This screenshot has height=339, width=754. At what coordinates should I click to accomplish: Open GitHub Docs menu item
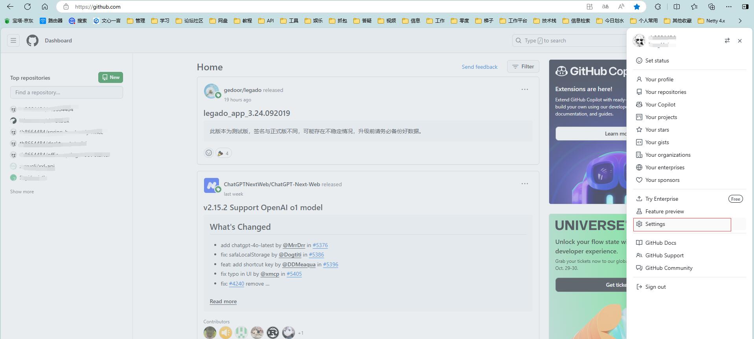[690, 243]
